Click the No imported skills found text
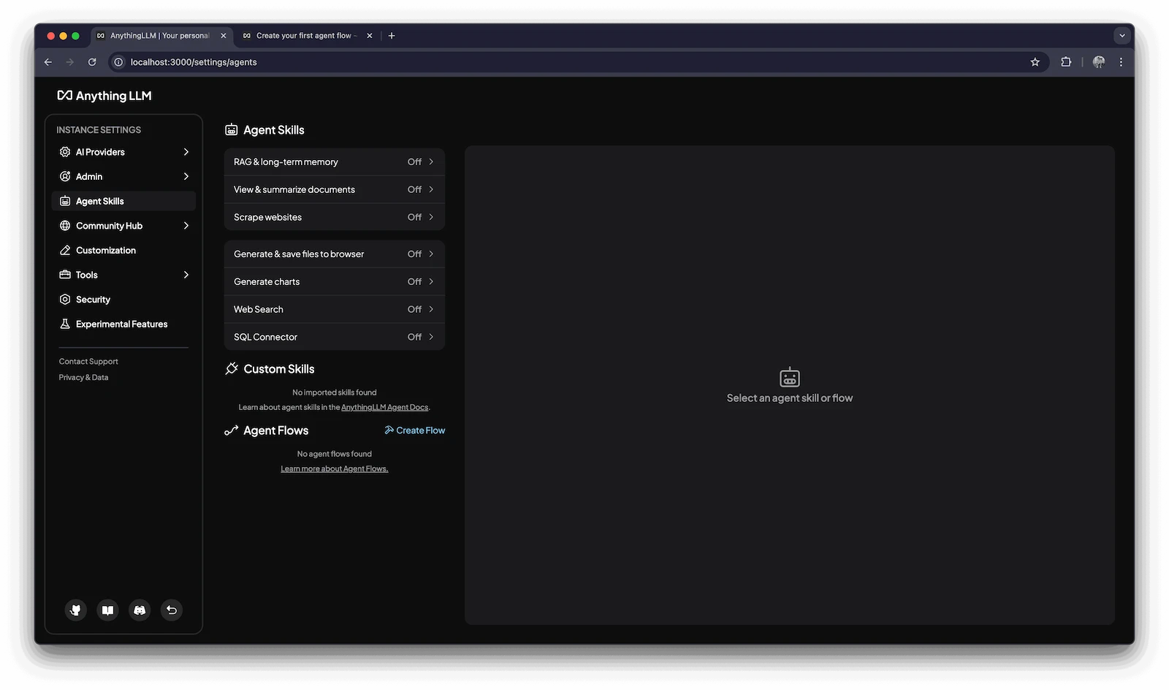Viewport: 1169px width, 690px height. [335, 393]
